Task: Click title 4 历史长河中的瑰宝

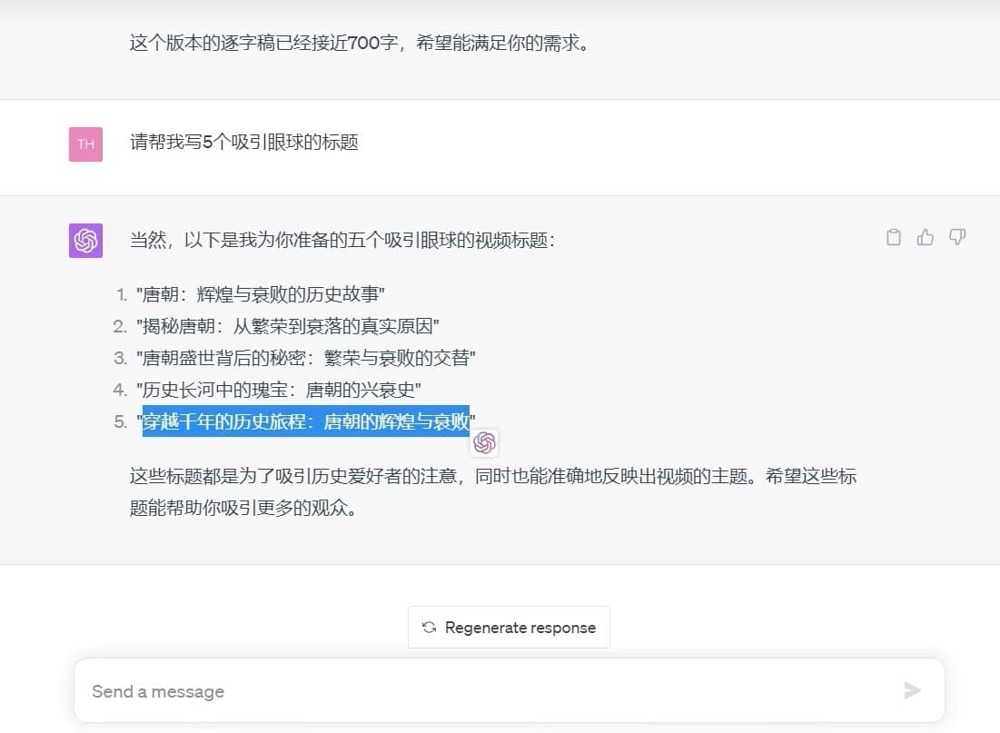Action: (276, 389)
